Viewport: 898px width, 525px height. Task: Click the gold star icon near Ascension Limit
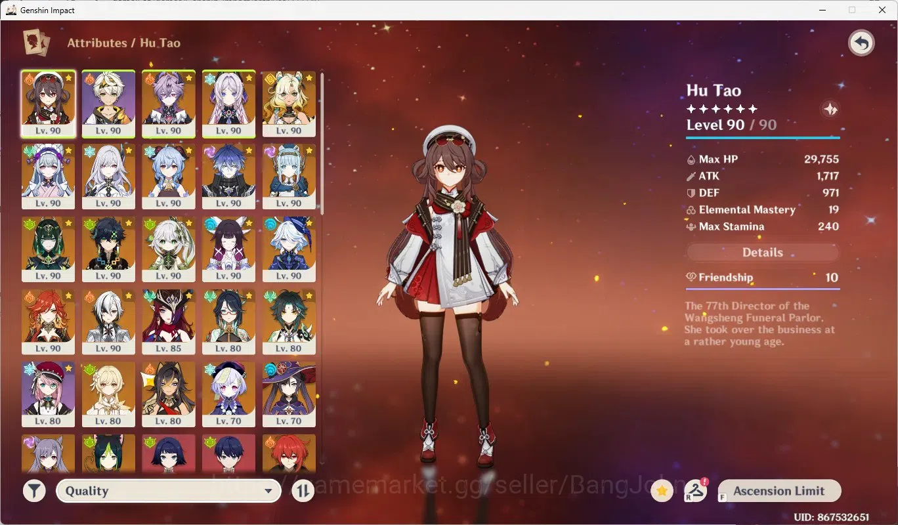(662, 490)
